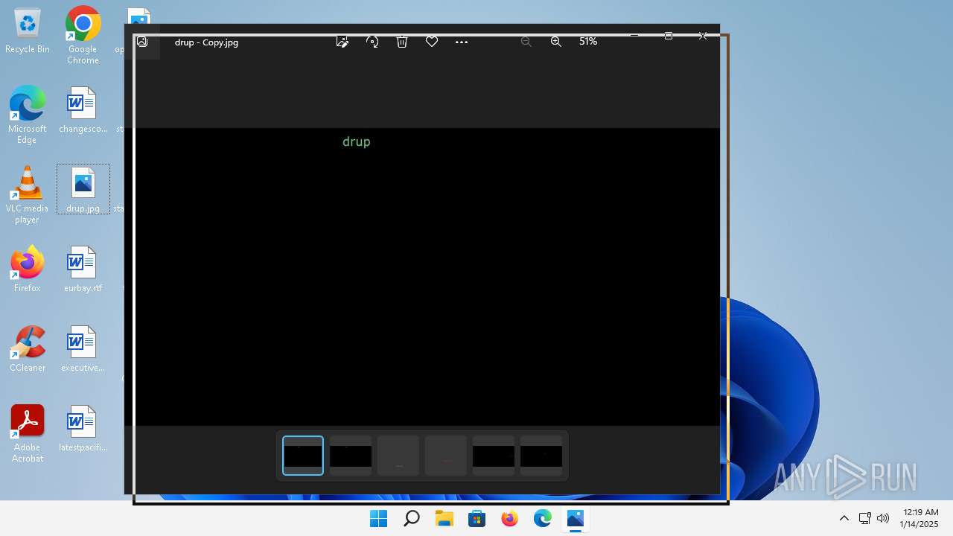Select the executive... Word document on desktop
This screenshot has height=536, width=953.
[83, 348]
